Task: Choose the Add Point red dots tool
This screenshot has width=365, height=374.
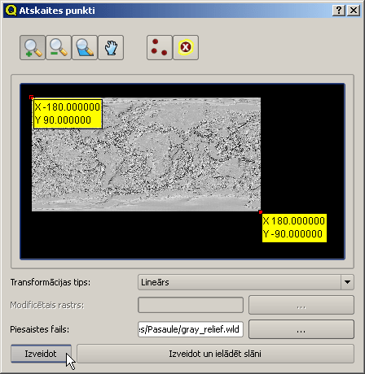Action: pos(160,48)
